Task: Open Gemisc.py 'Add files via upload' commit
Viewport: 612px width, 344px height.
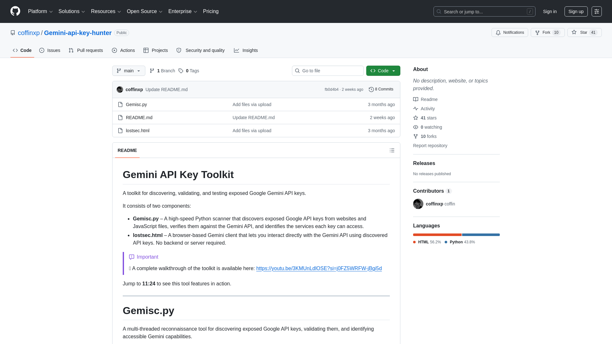Action: pyautogui.click(x=252, y=104)
